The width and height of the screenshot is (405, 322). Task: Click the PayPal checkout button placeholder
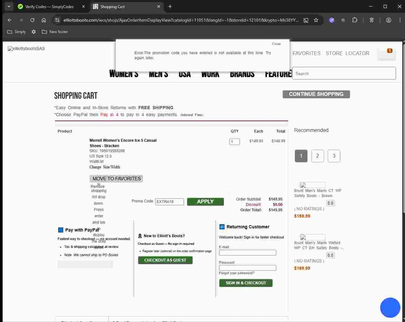[85, 264]
